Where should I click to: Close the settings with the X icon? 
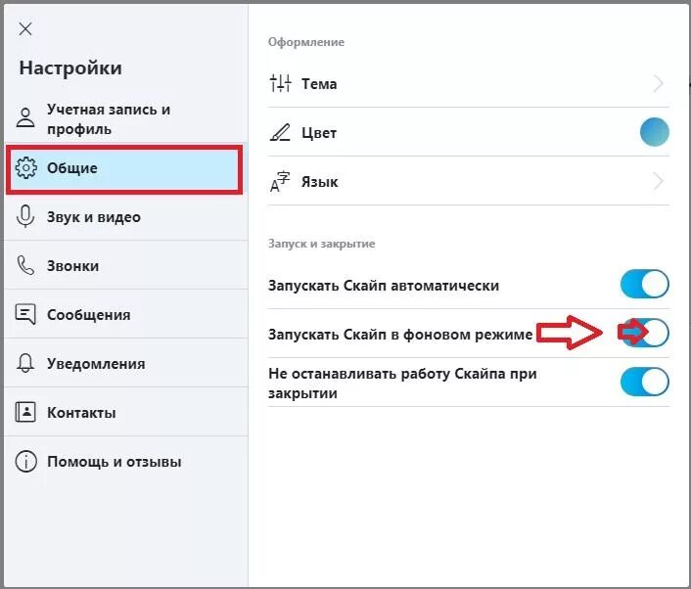point(26,29)
